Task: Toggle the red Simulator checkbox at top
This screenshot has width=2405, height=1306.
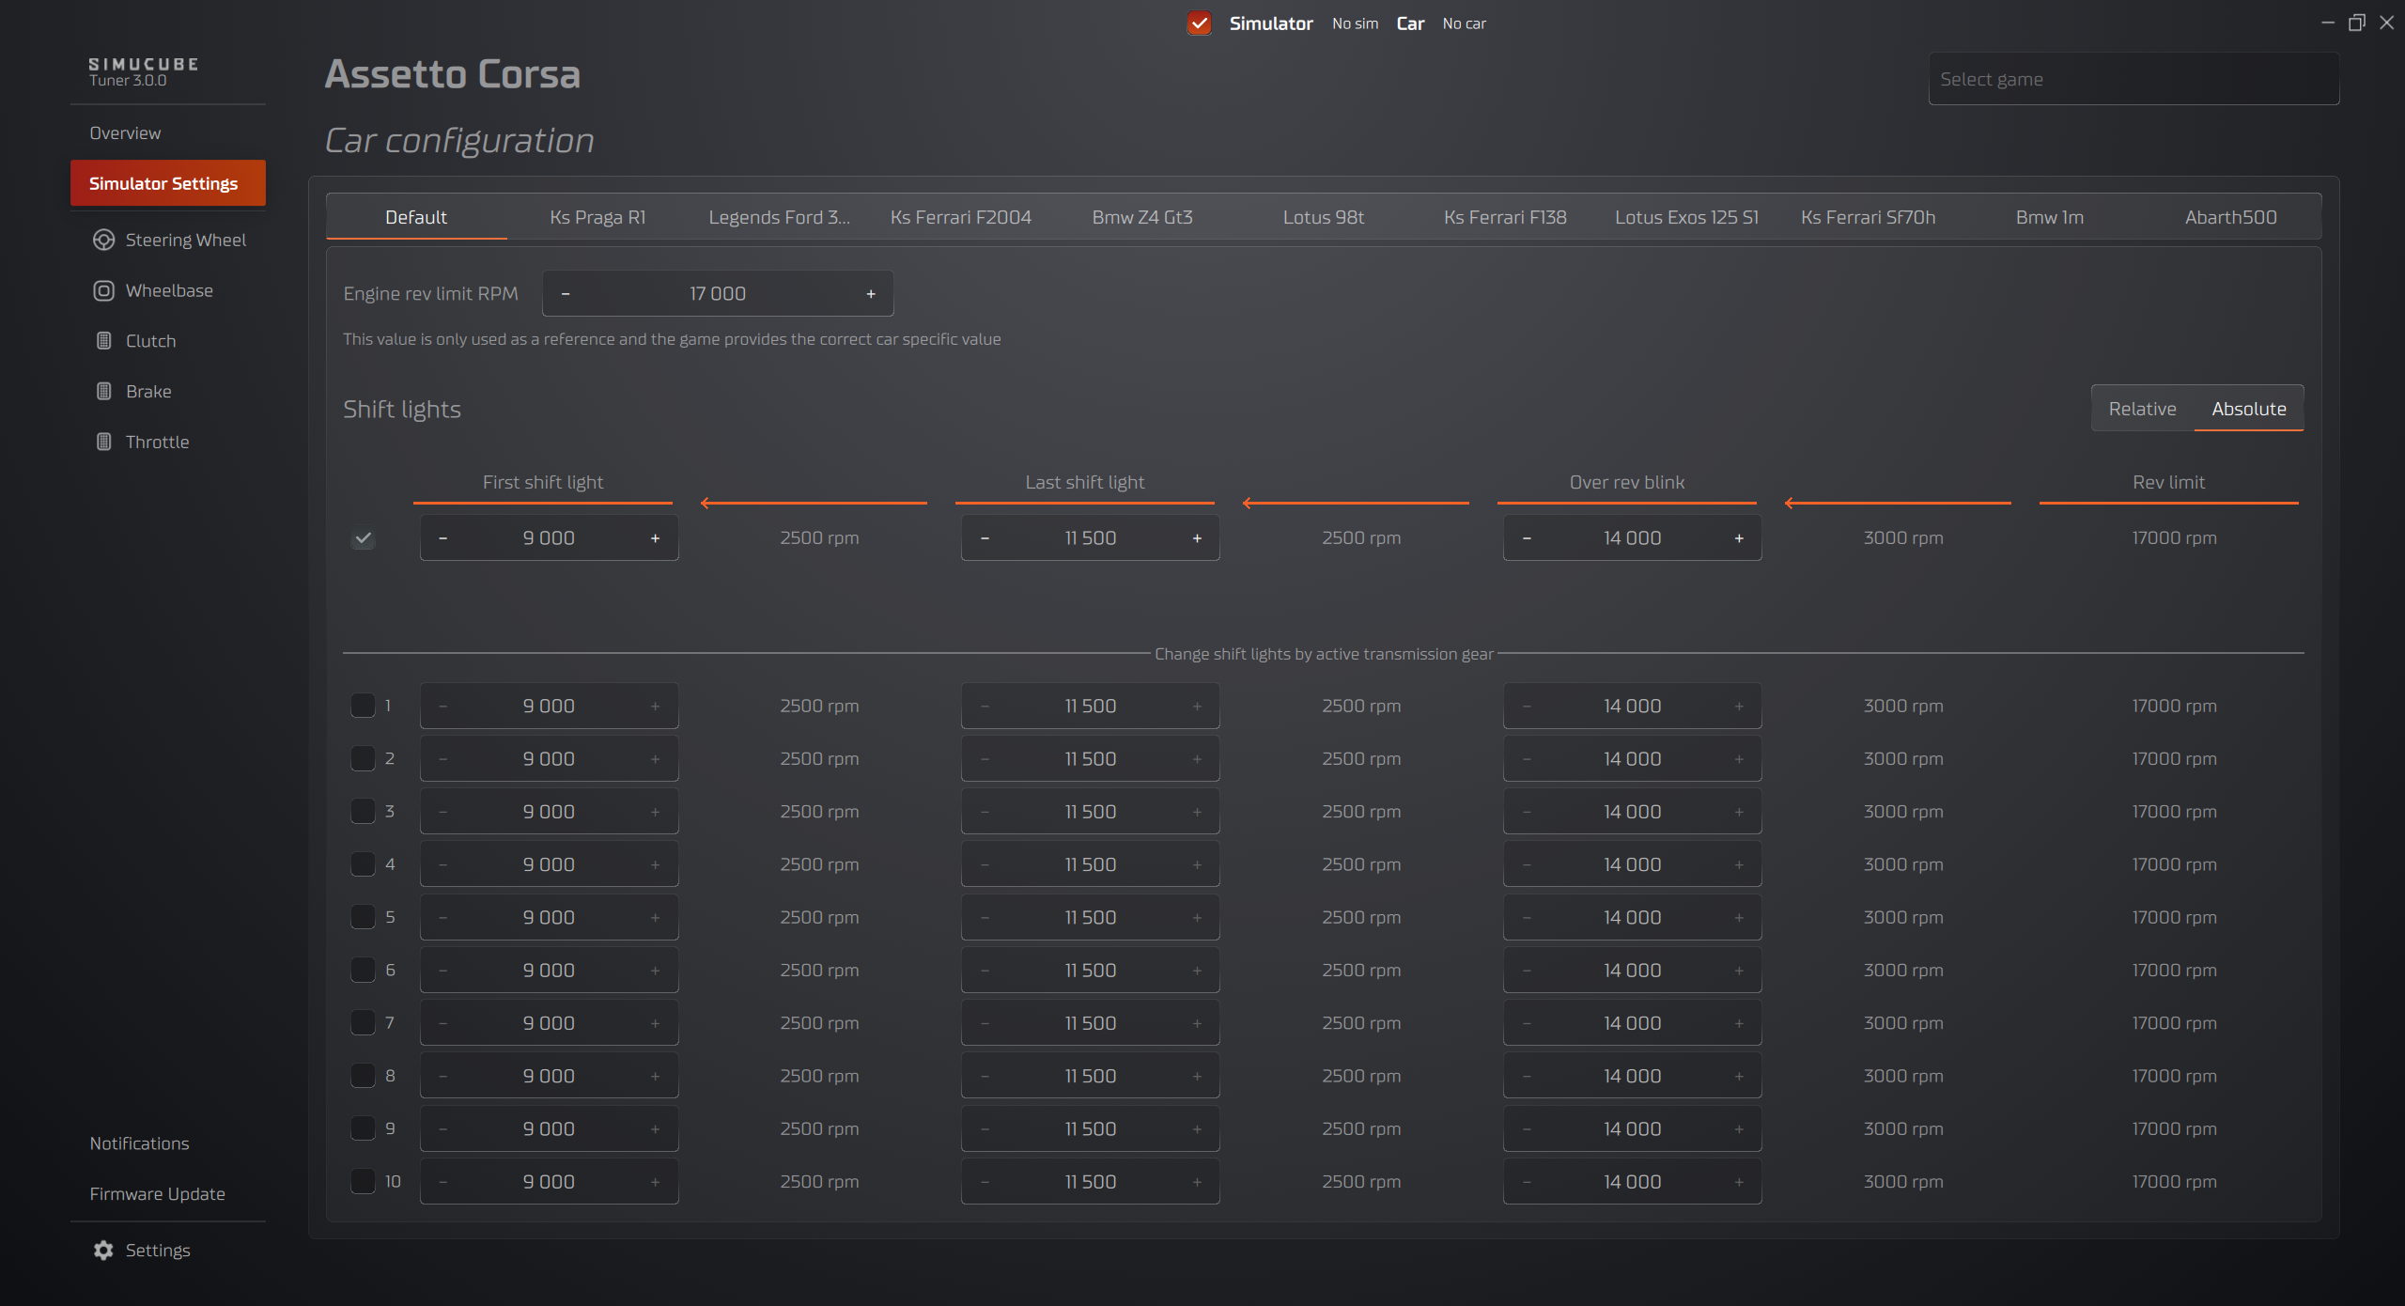Action: (1199, 23)
